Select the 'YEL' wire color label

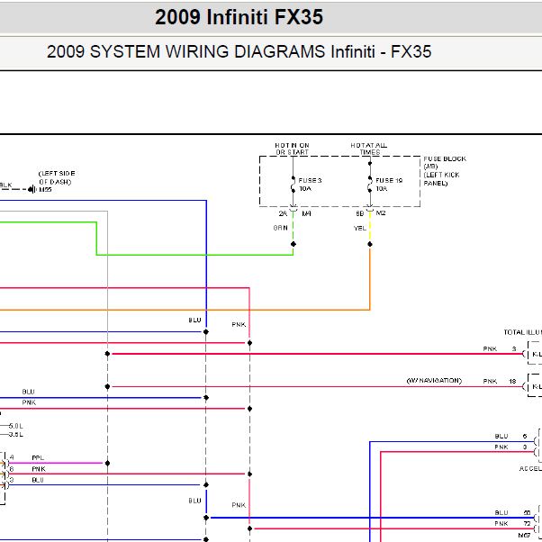tap(360, 228)
